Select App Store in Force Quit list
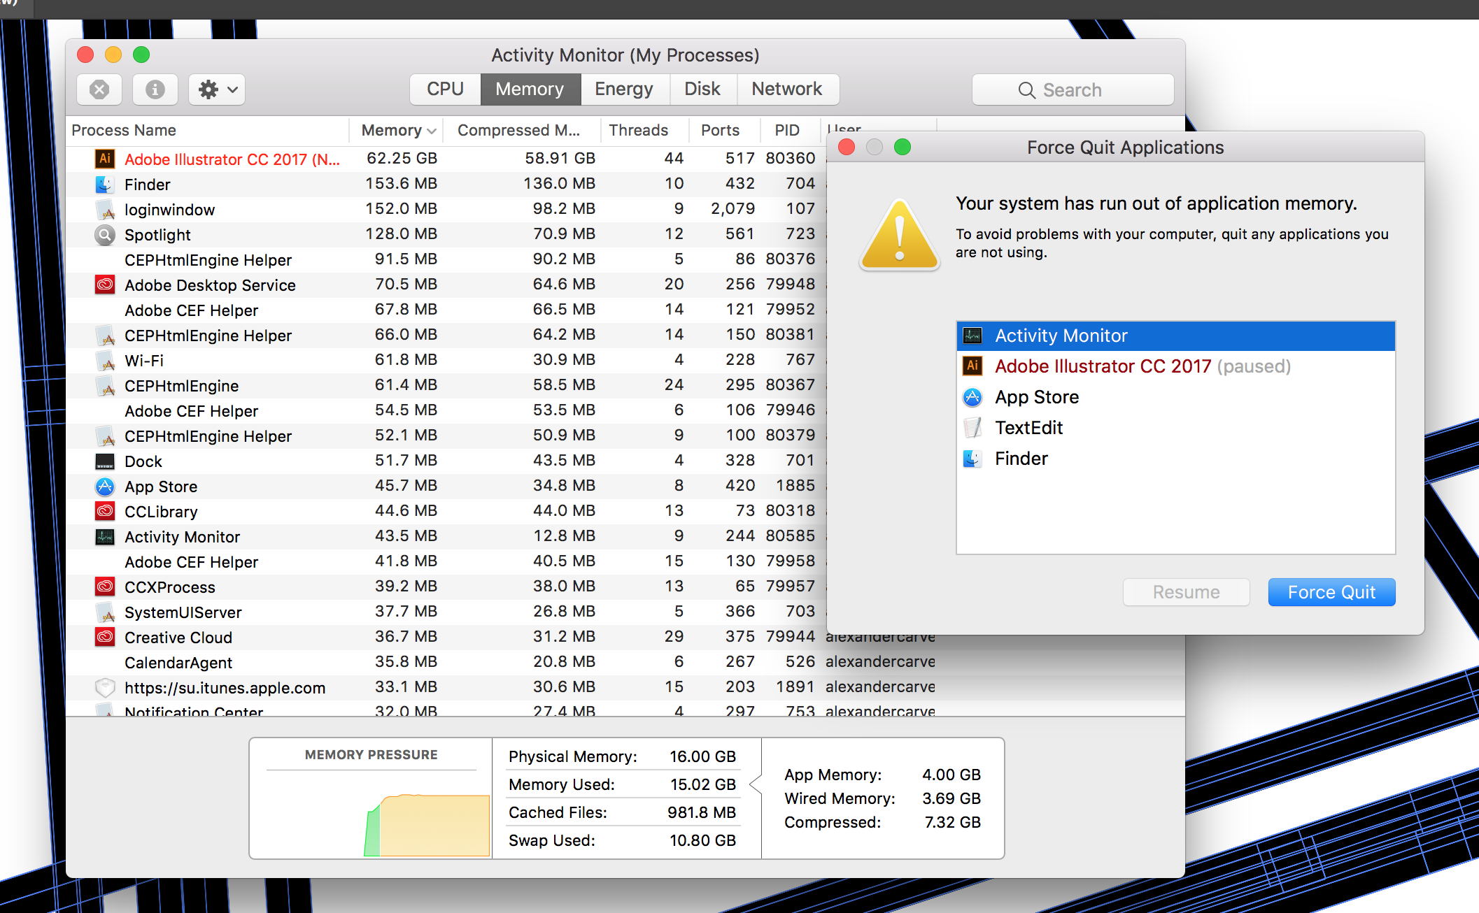Screen dimensions: 1479x913 click(x=1175, y=397)
